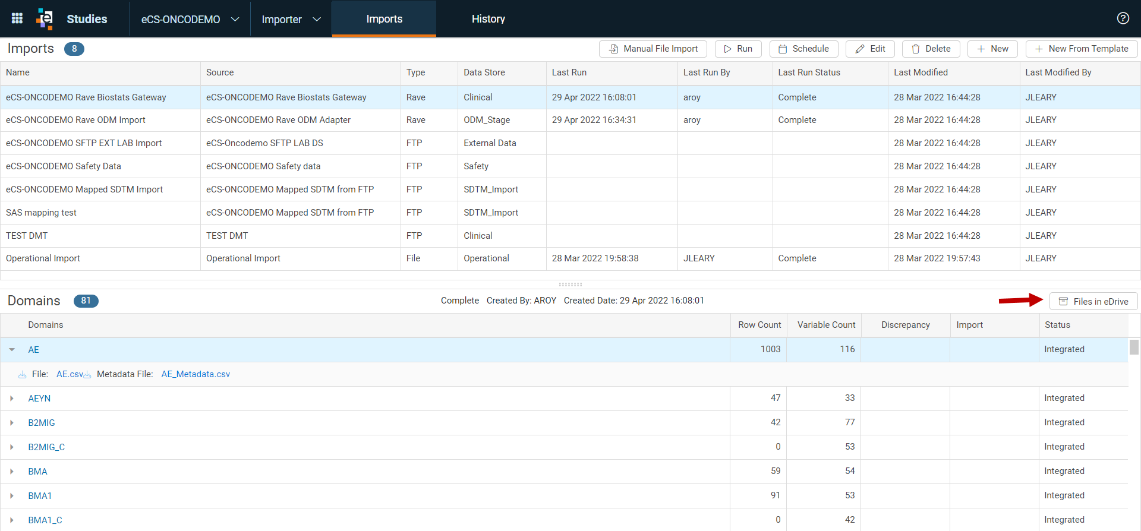1141x531 pixels.
Task: Click the elluminate logo icon
Action: point(45,18)
